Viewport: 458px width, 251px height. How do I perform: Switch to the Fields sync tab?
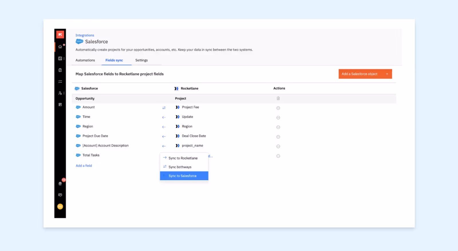pyautogui.click(x=114, y=60)
